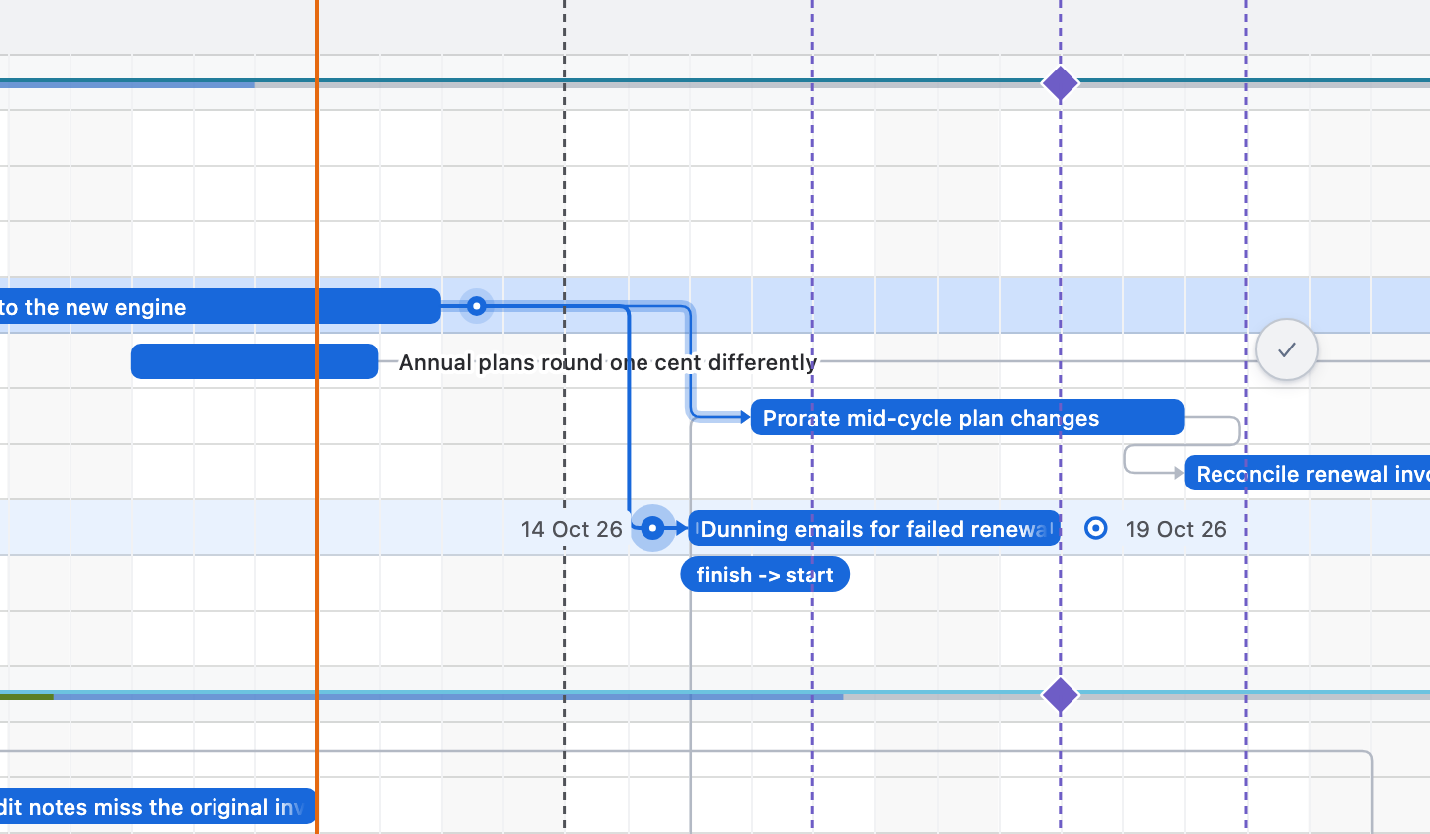Click the 'finish -> start' relation label
The height and width of the screenshot is (834, 1430).
[766, 574]
